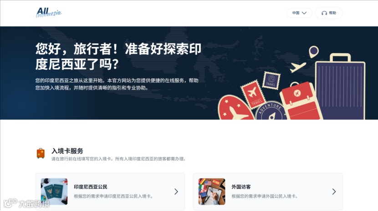Click the orange luggage icon beside 入境卡服务
This screenshot has height=211, width=378.
(x=41, y=154)
